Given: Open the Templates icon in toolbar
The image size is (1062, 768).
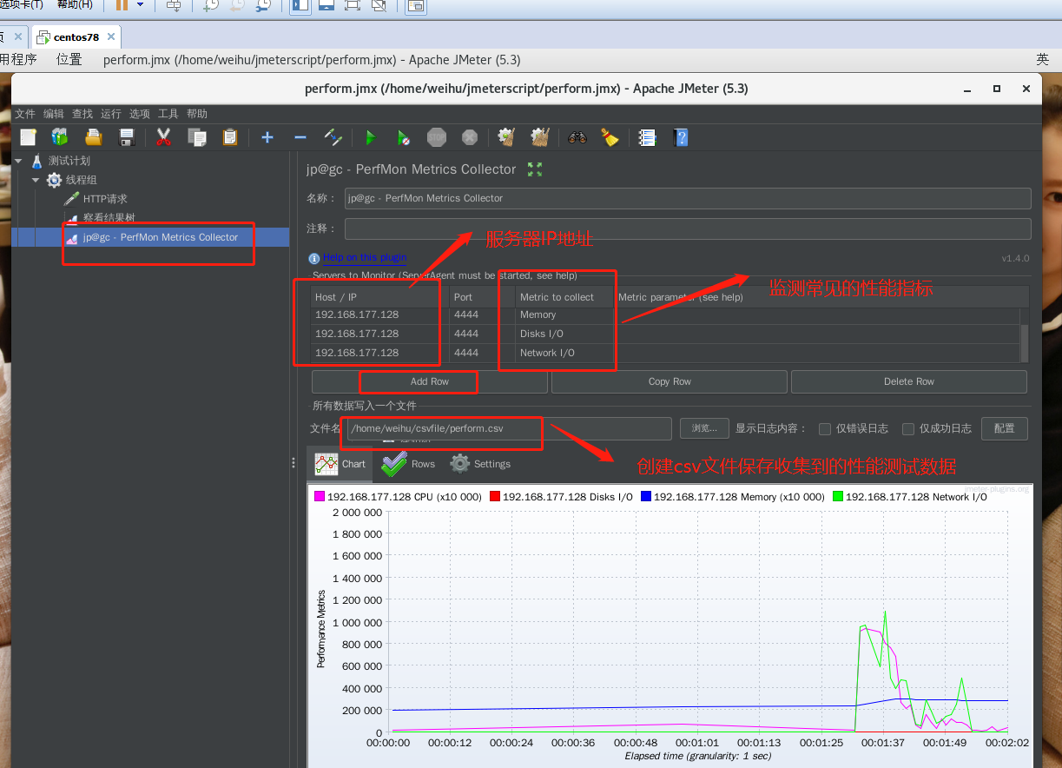Looking at the screenshot, I should (60, 137).
